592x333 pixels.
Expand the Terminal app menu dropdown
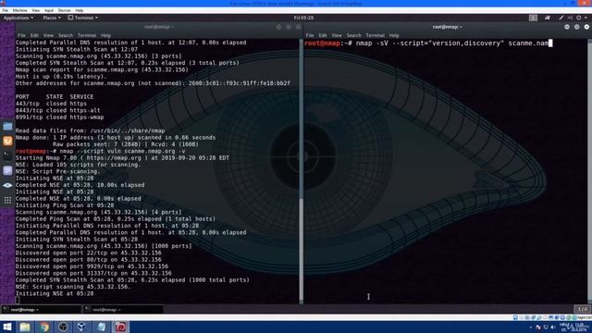83,18
